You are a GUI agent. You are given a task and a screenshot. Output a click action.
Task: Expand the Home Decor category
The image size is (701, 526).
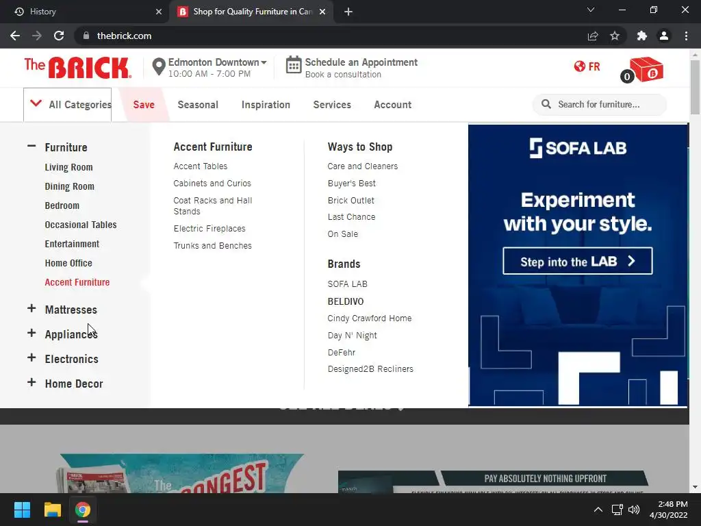click(x=31, y=382)
